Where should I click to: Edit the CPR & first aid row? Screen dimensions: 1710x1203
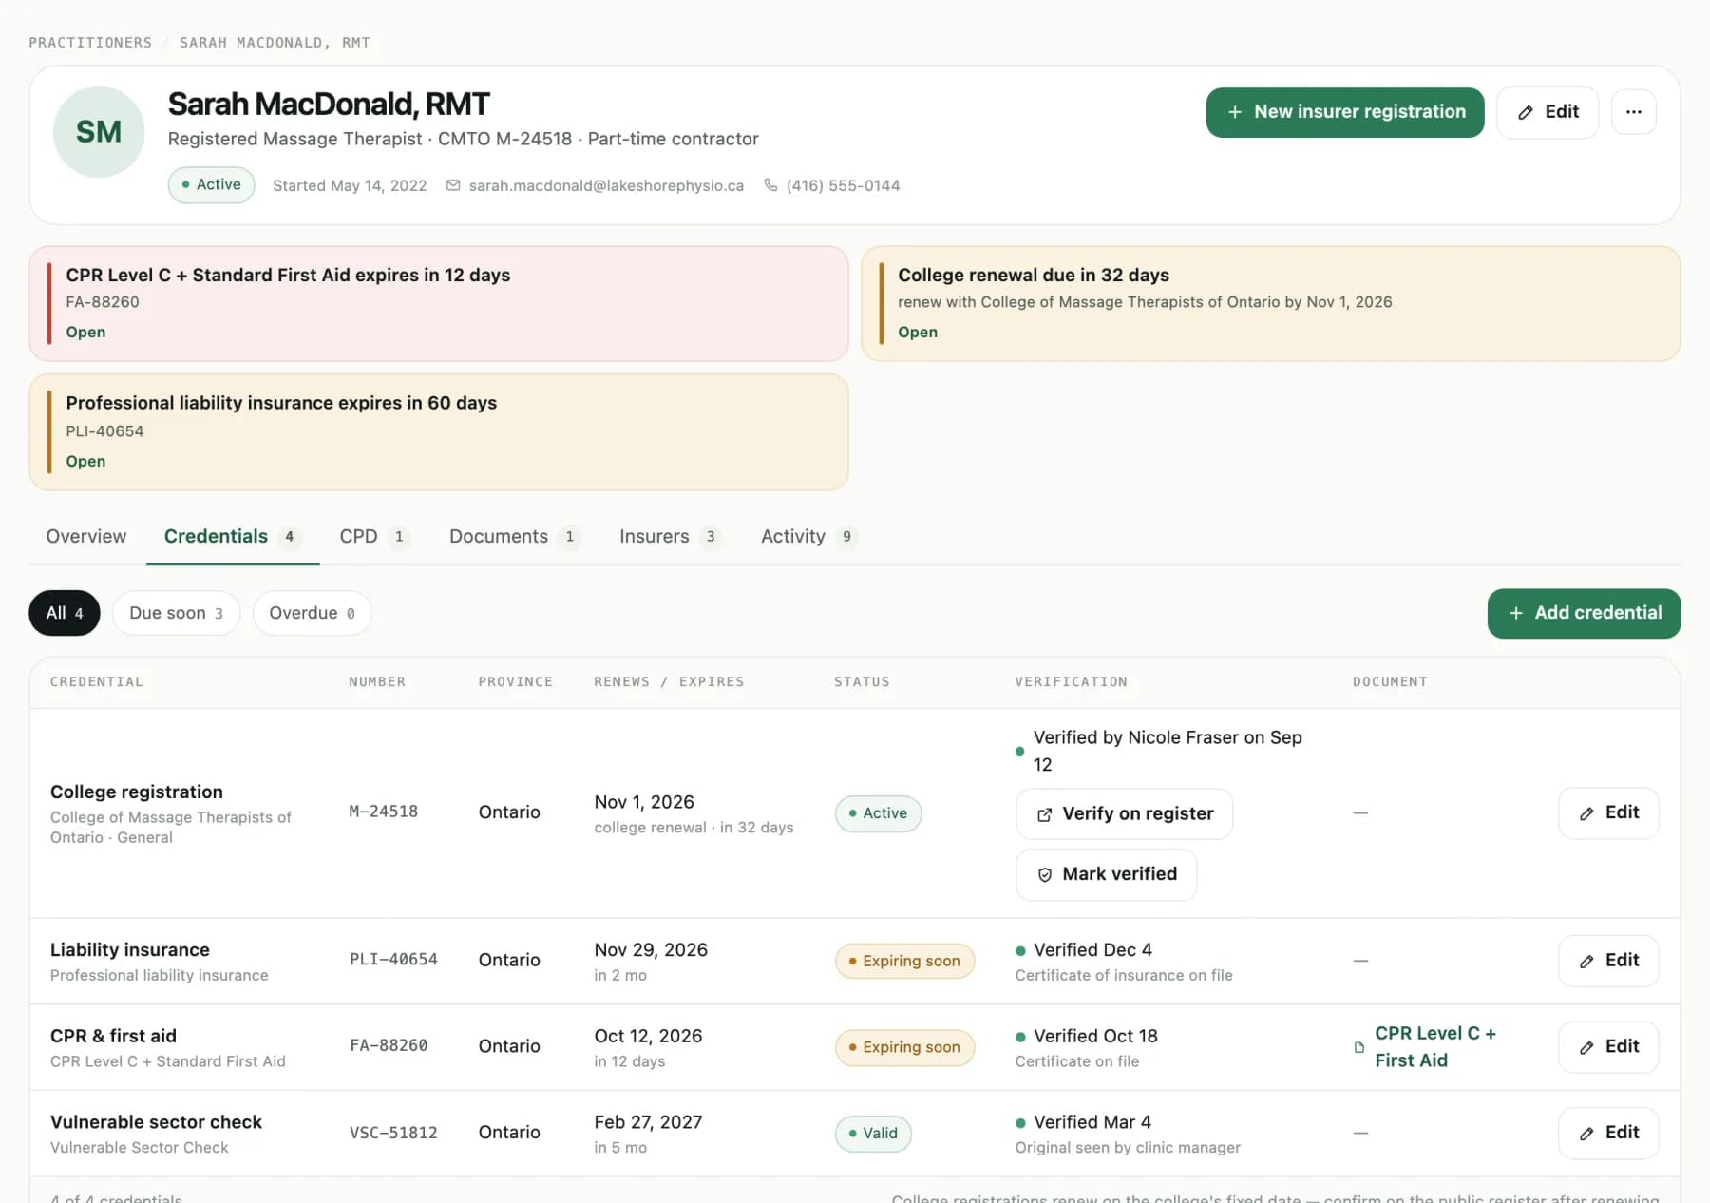tap(1608, 1046)
